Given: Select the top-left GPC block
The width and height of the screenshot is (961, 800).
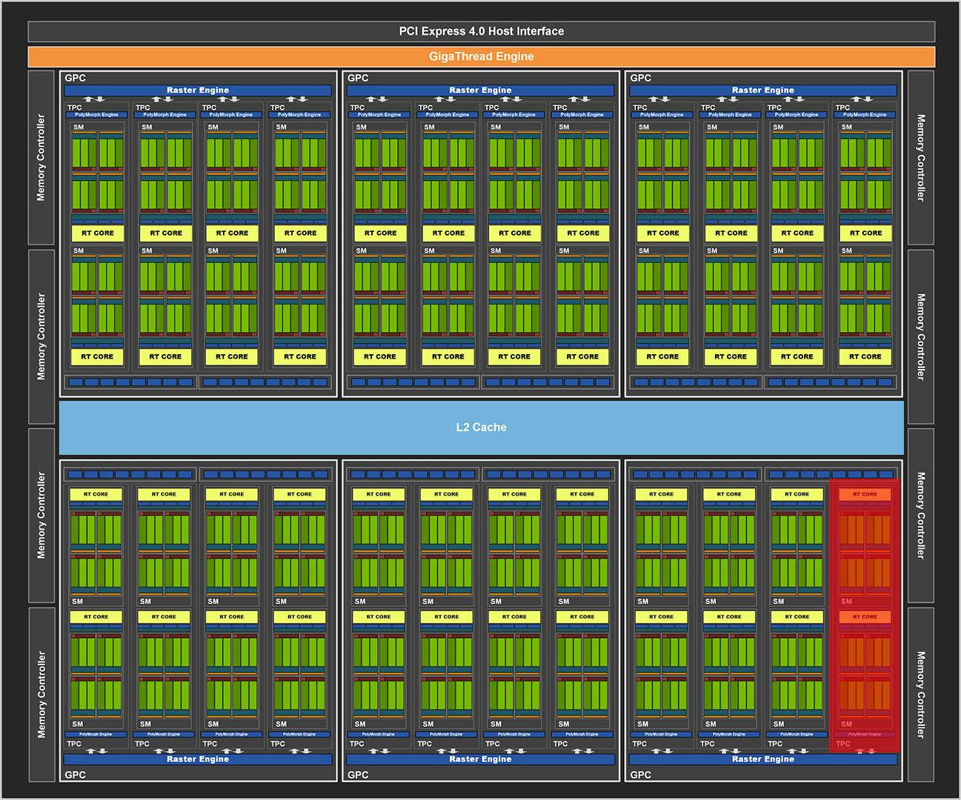Looking at the screenshot, I should coord(78,77).
